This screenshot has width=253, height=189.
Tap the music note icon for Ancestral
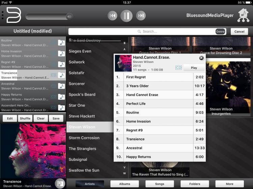(x=61, y=86)
